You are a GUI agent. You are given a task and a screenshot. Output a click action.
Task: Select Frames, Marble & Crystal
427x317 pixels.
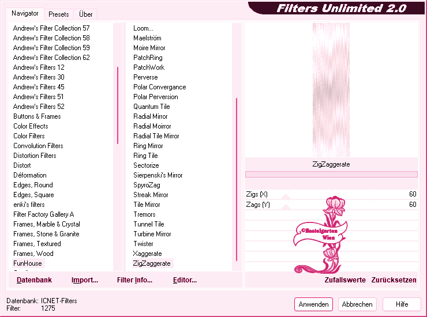tap(47, 224)
